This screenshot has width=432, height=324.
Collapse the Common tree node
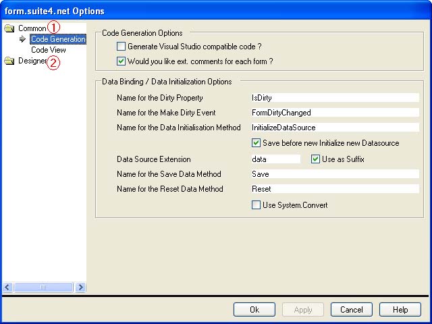tap(32, 28)
